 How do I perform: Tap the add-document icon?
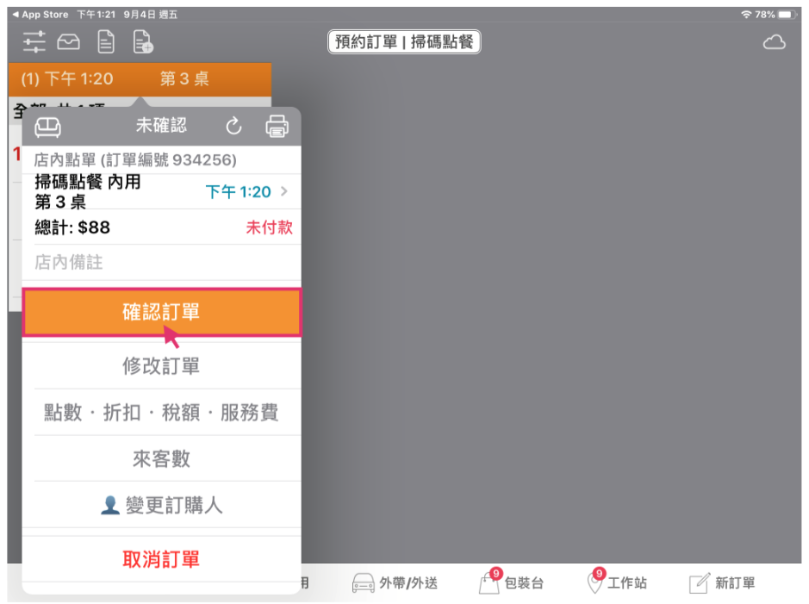[x=143, y=41]
